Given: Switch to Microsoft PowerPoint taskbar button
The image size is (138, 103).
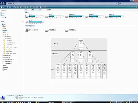Looking at the screenshot, I should pyautogui.click(x=68, y=102).
